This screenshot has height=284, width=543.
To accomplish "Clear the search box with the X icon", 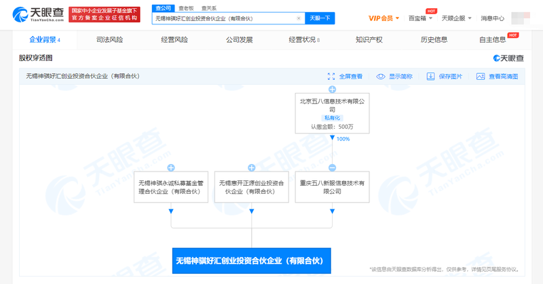I will click(299, 18).
